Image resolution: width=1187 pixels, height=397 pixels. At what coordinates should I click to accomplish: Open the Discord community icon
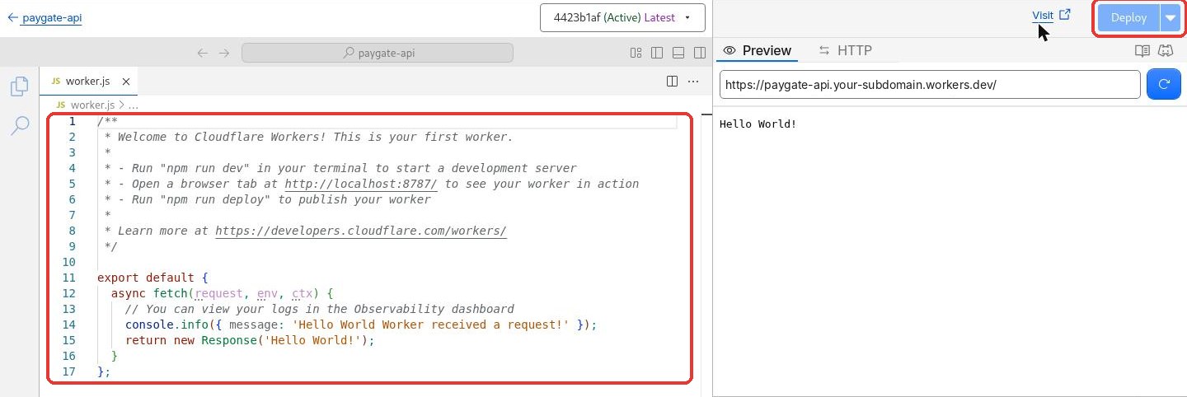[x=1166, y=50]
